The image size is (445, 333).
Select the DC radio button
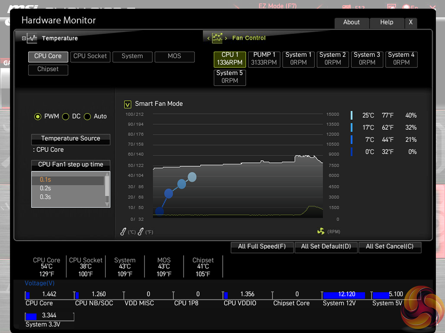pos(66,116)
